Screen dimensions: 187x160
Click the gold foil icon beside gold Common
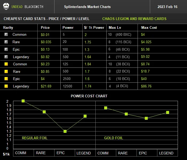pyautogui.click(x=6, y=64)
